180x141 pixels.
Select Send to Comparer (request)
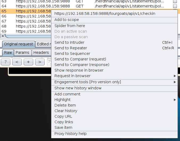(114, 59)
